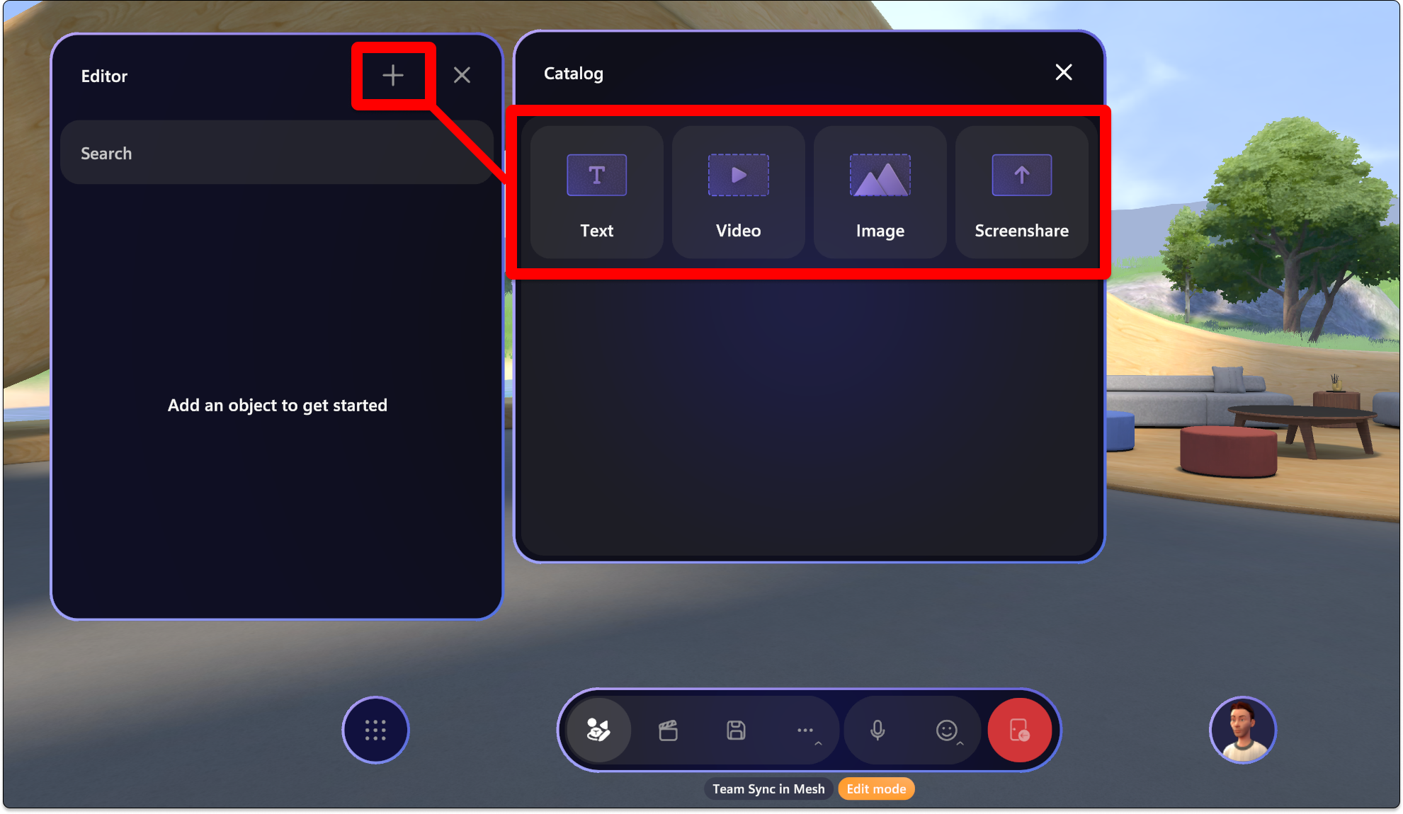Close the Catalog panel
1403x814 pixels.
[x=1064, y=73]
